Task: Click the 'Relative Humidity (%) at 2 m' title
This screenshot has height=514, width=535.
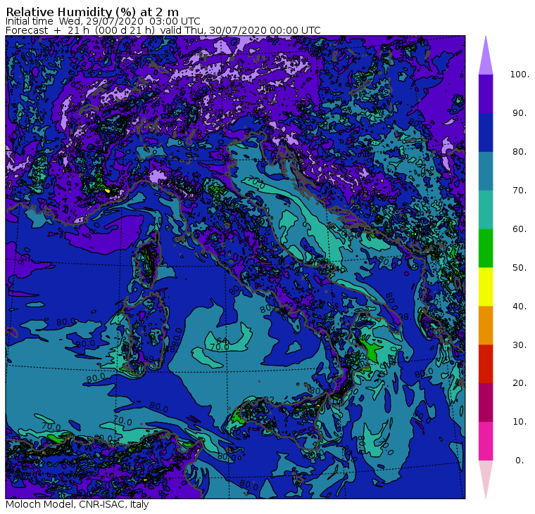Action: tap(92, 12)
